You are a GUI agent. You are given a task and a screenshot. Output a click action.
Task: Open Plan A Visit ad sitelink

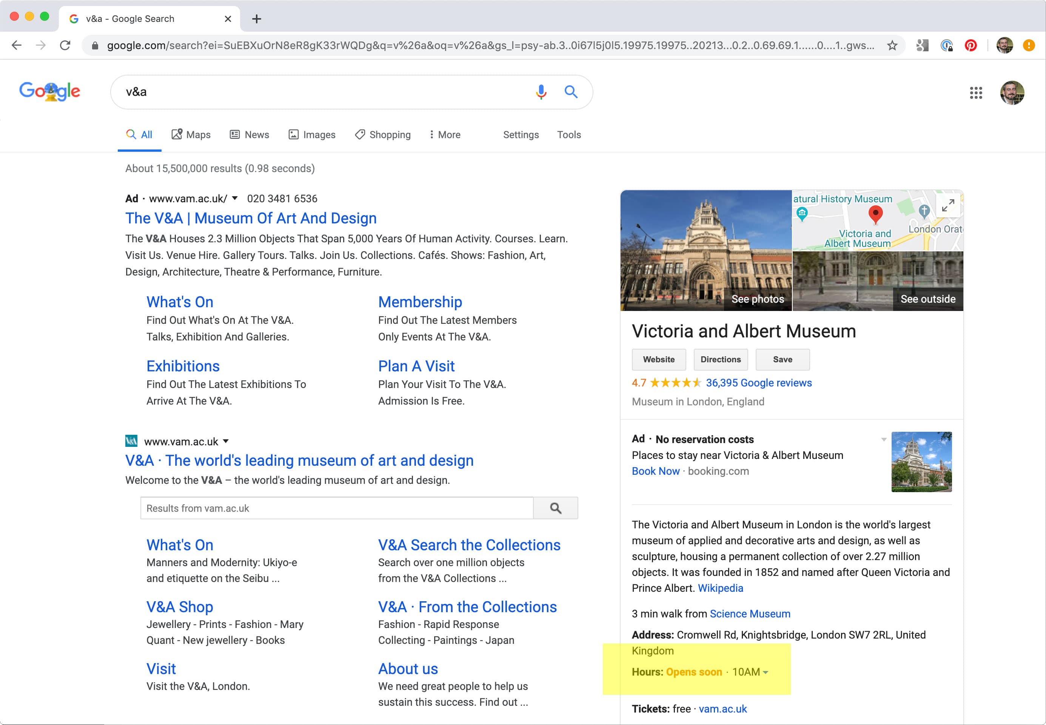click(416, 366)
